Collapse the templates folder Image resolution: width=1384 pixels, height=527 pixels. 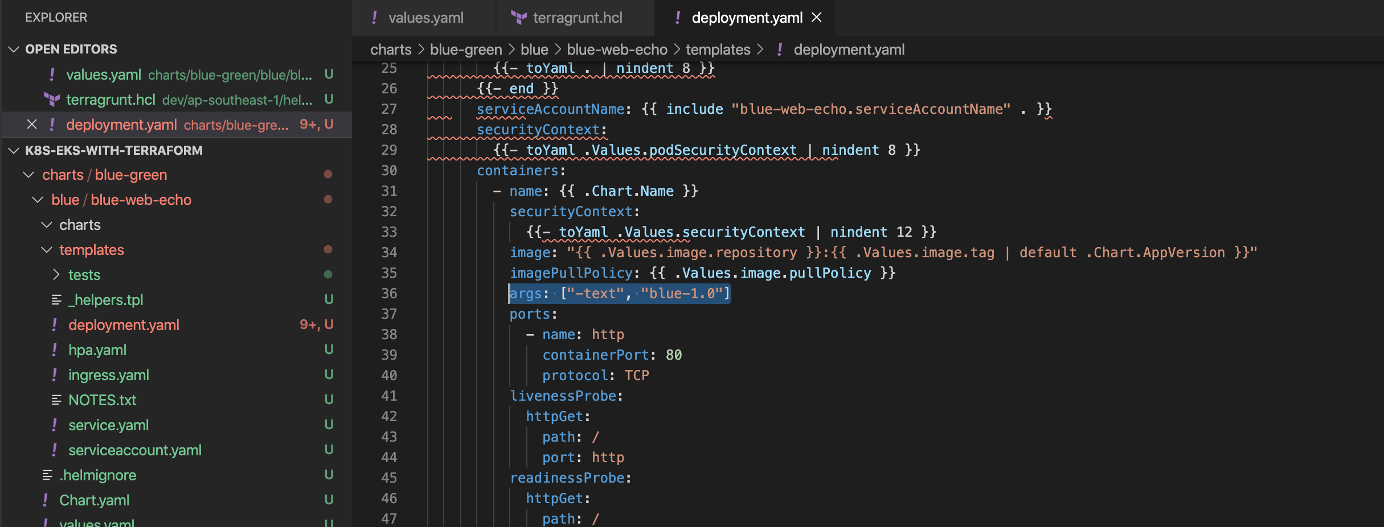(47, 250)
